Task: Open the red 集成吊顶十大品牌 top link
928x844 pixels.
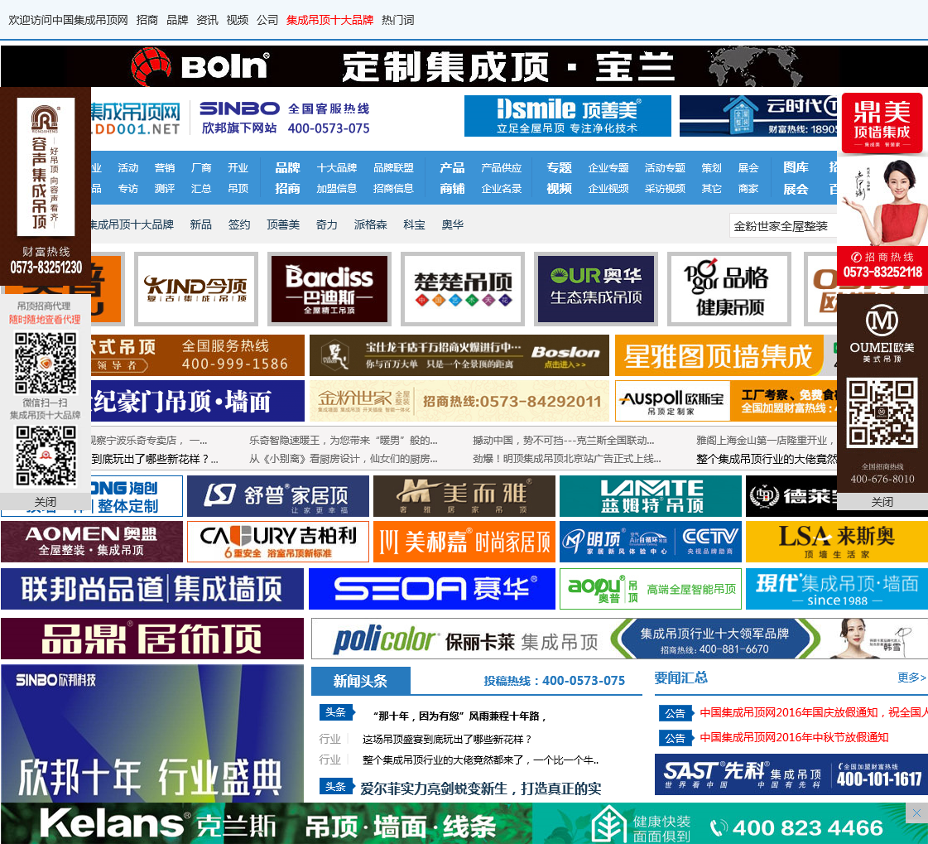Action: click(329, 20)
